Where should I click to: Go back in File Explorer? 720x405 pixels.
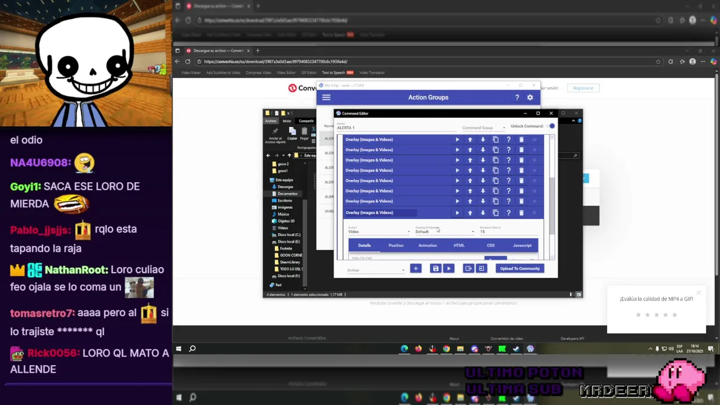[x=268, y=155]
